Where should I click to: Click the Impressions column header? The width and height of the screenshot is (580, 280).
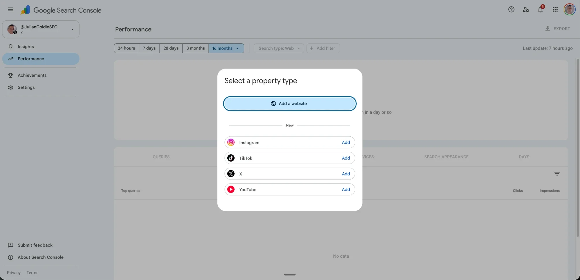(550, 191)
